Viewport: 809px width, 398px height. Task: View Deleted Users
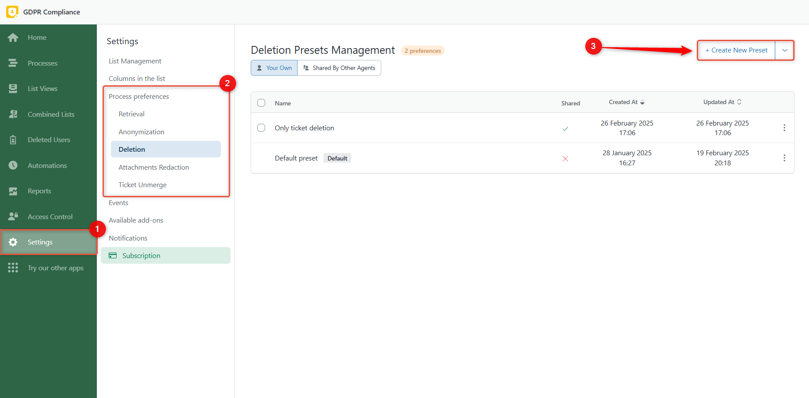[x=49, y=140]
